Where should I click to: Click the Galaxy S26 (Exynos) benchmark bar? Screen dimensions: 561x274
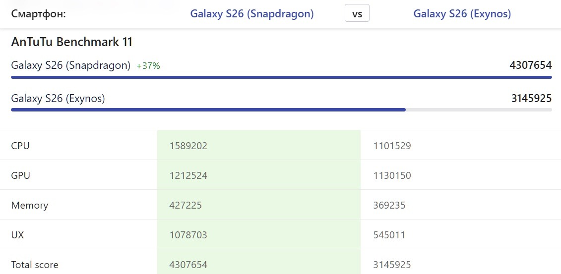coord(281,110)
